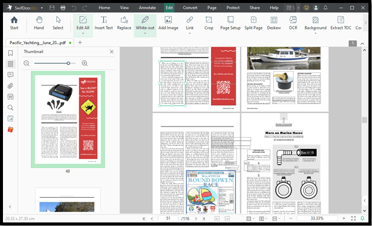
Task: Open the bookmark sidebar panel
Action: point(11,53)
